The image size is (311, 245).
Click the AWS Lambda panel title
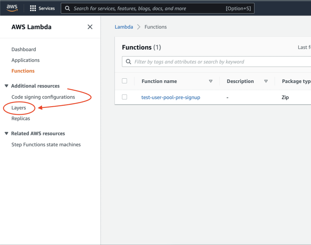point(31,27)
